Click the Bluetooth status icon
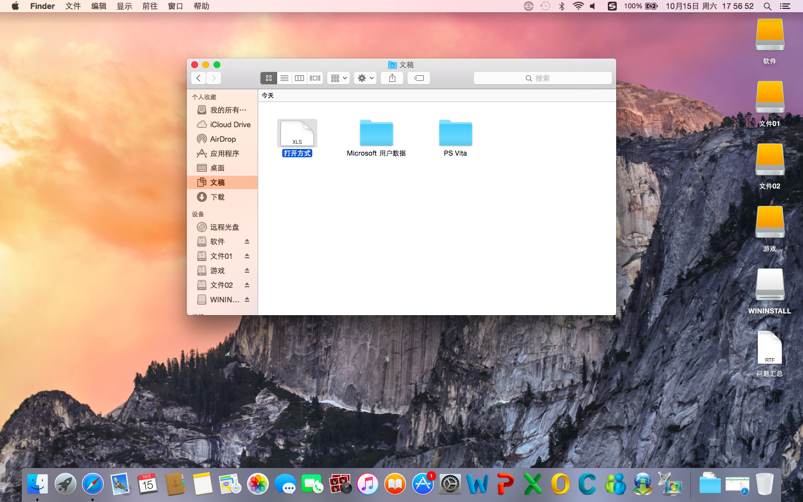 (x=562, y=6)
